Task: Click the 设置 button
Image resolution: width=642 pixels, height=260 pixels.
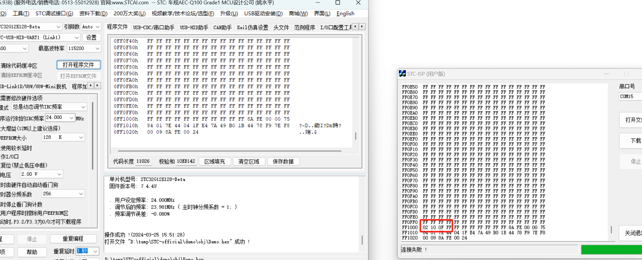Action: [91, 38]
